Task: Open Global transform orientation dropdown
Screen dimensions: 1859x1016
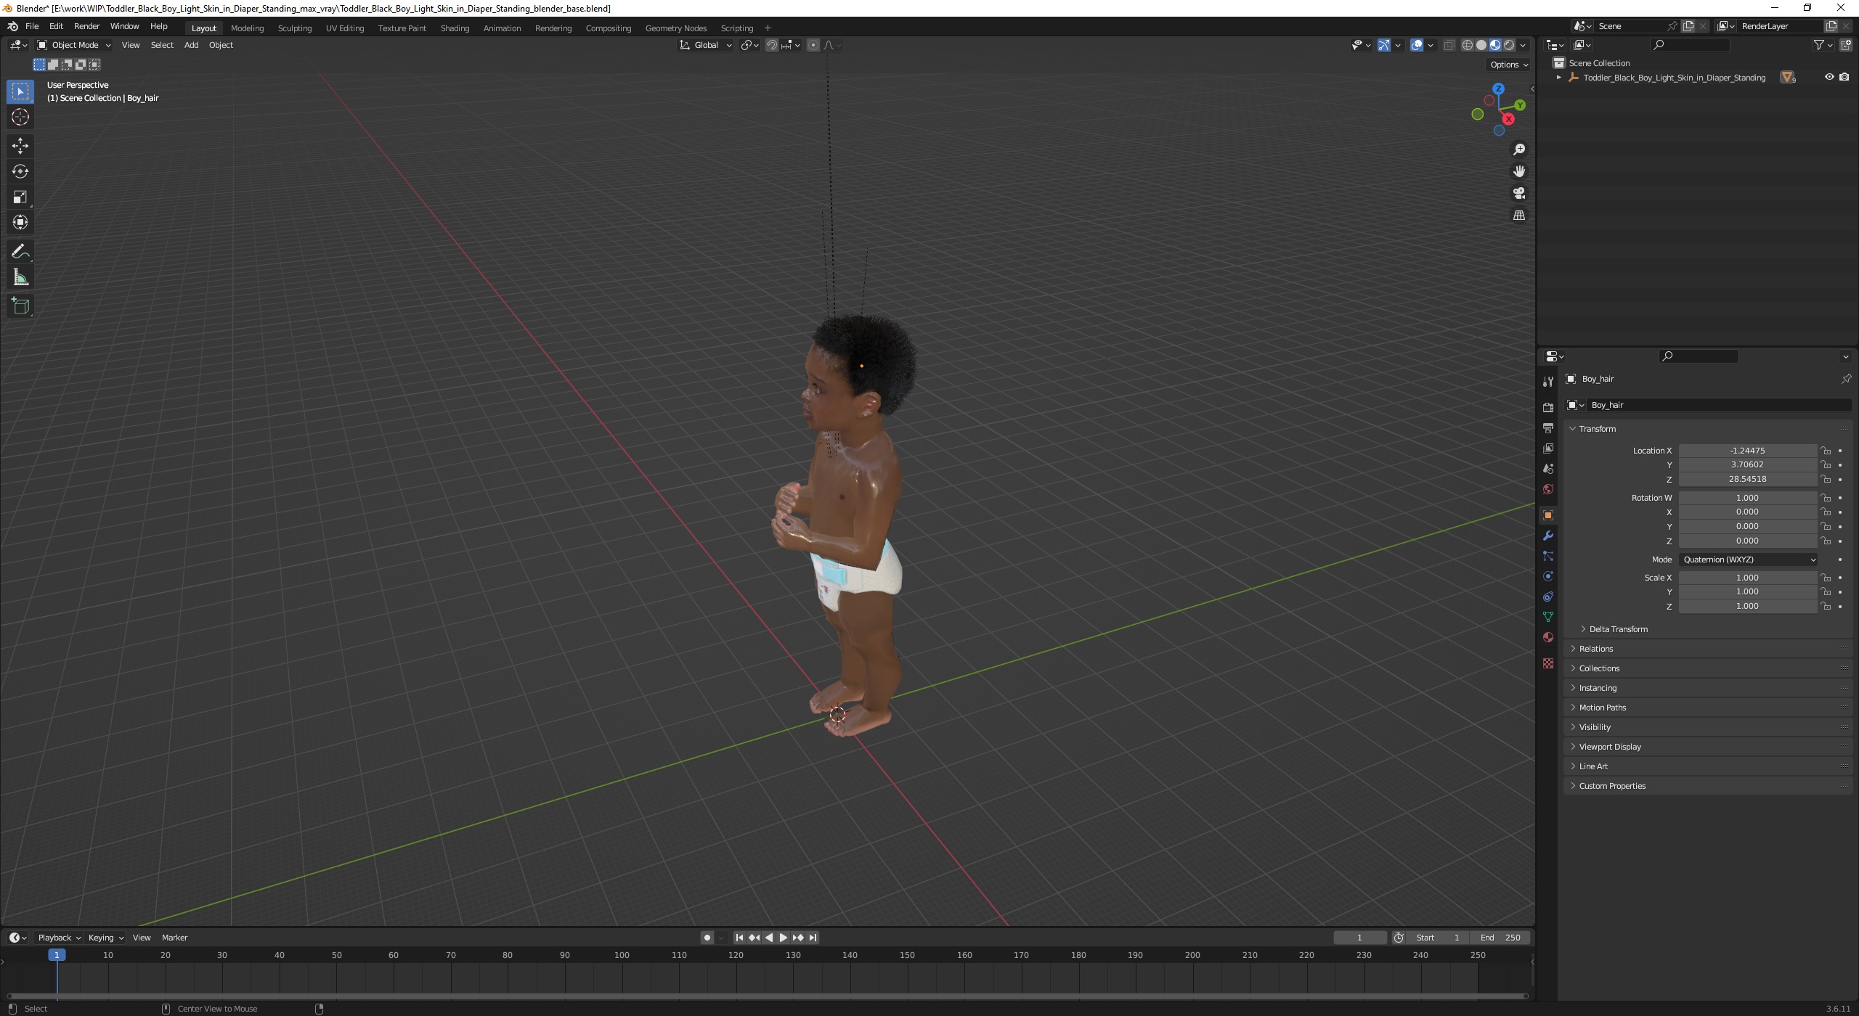Action: (706, 45)
